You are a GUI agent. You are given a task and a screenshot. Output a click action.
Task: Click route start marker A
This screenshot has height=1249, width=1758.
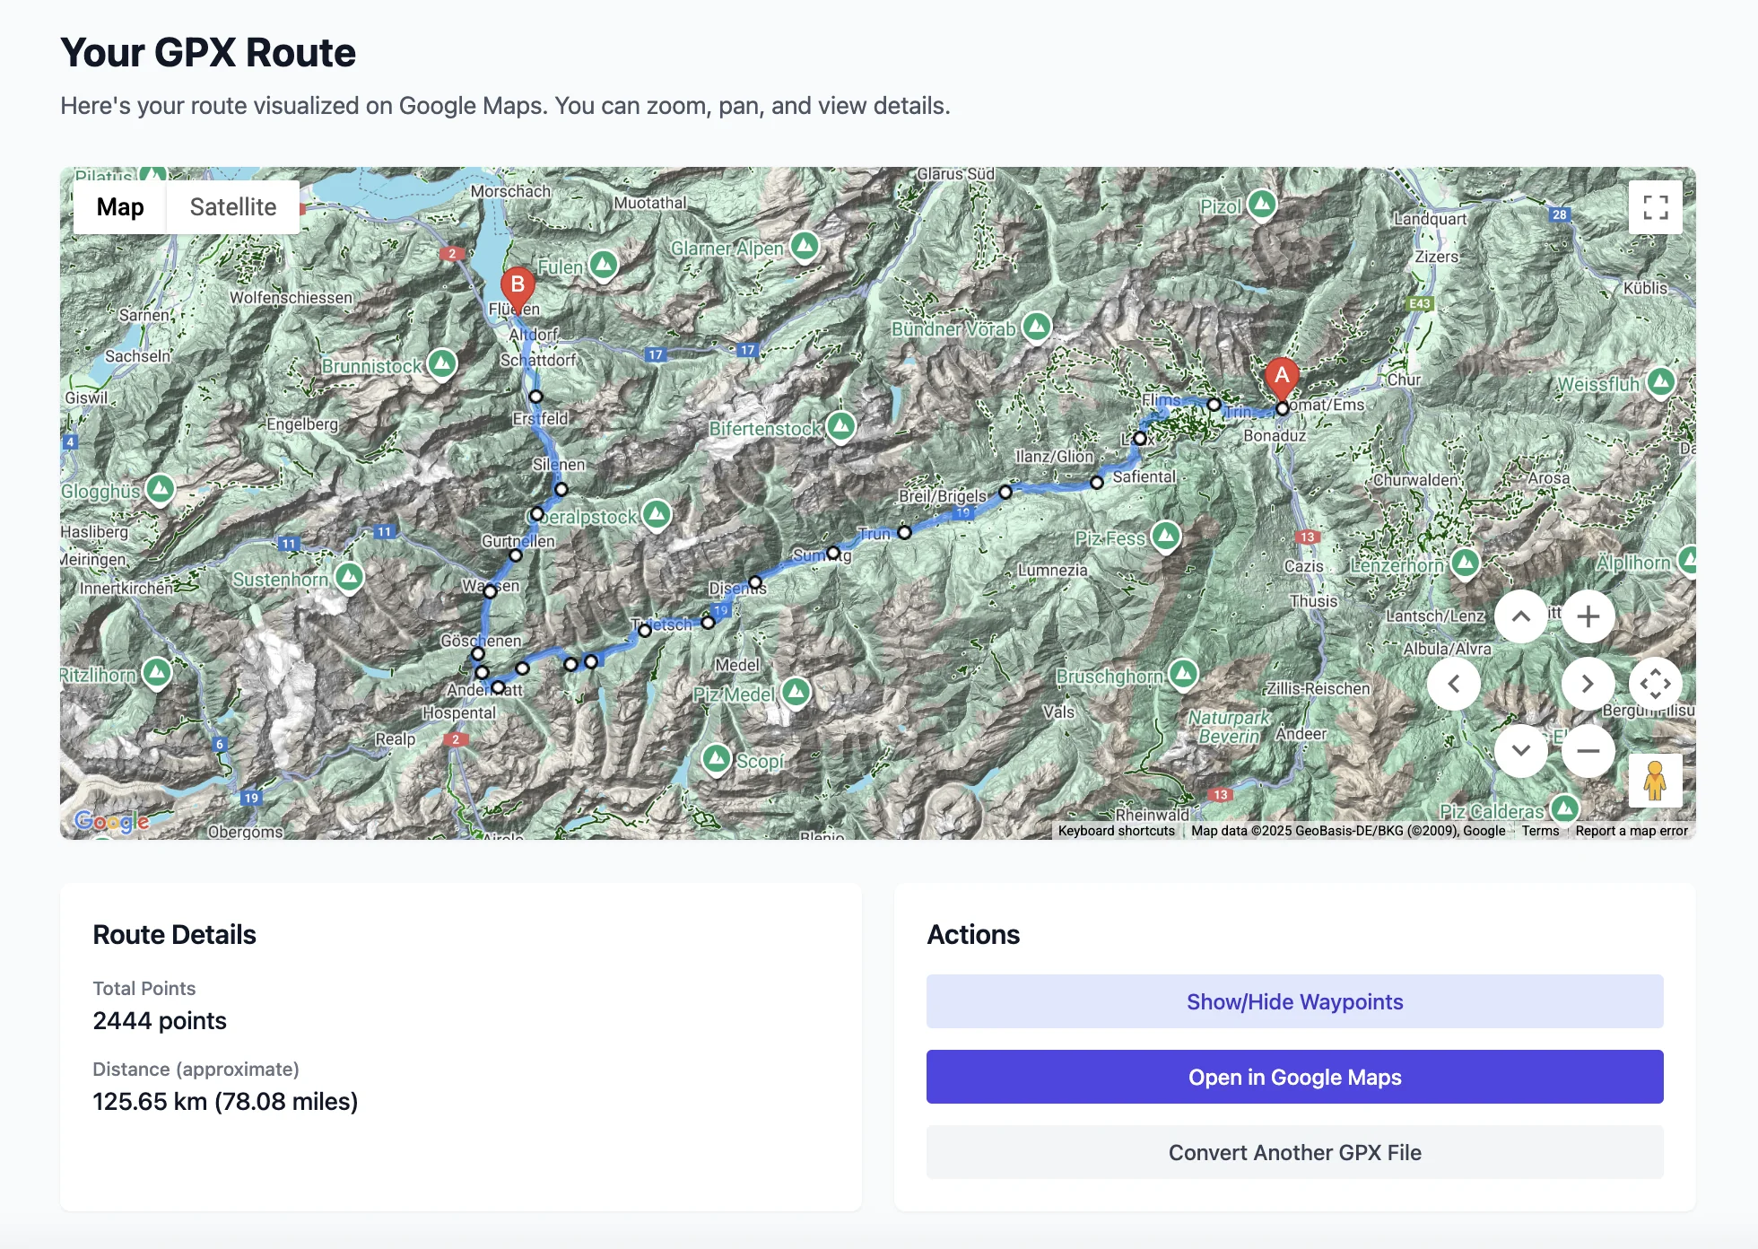tap(1282, 379)
